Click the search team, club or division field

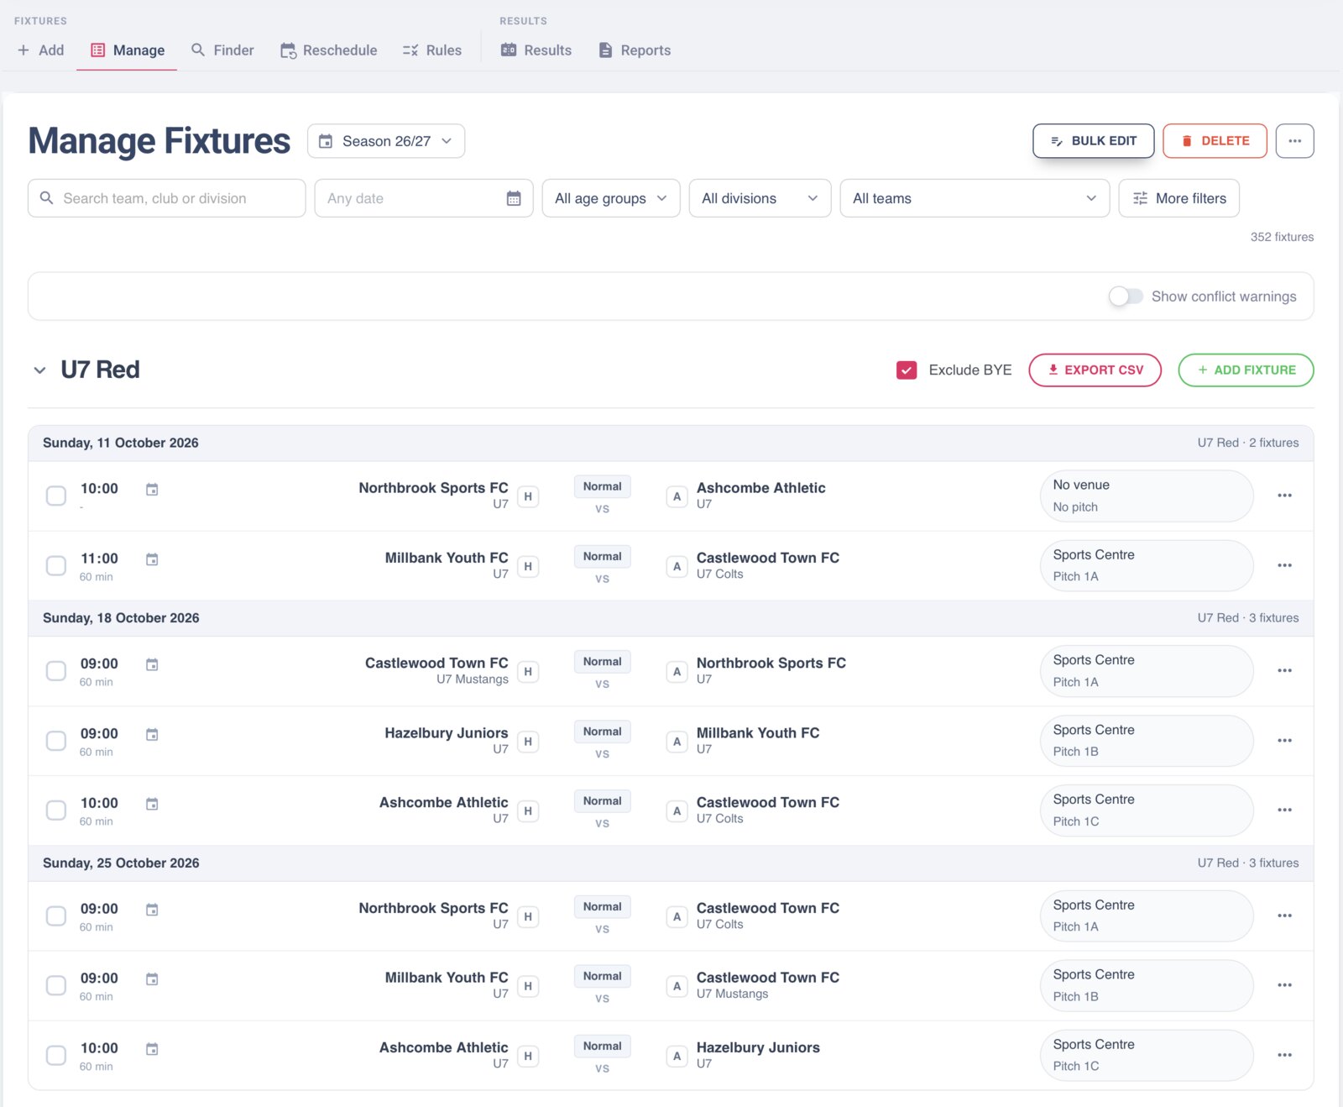(167, 198)
